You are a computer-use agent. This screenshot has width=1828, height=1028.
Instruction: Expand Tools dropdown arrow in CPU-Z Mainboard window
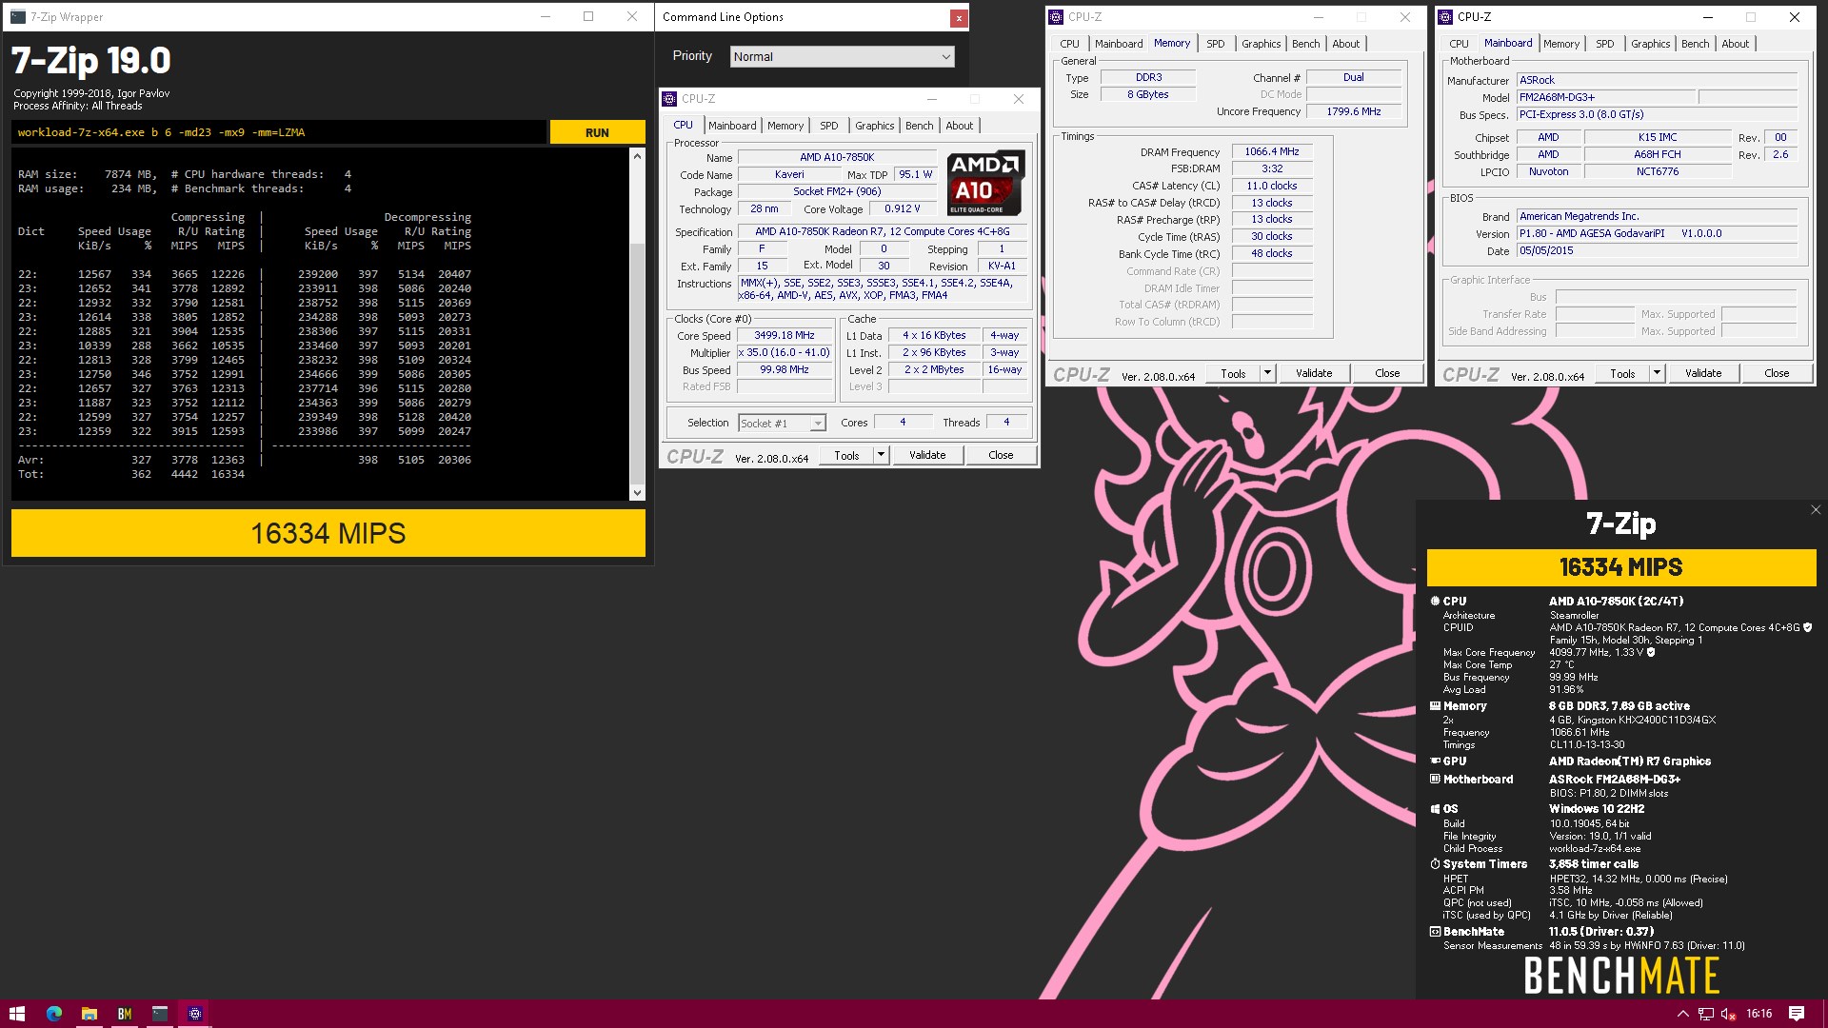pos(1658,373)
